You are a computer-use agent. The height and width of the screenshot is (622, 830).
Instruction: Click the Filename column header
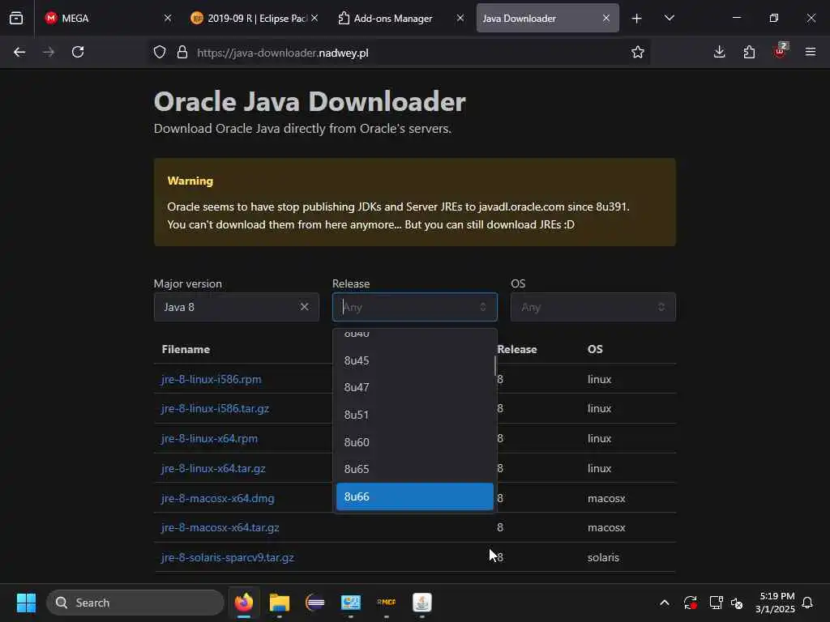[186, 349]
